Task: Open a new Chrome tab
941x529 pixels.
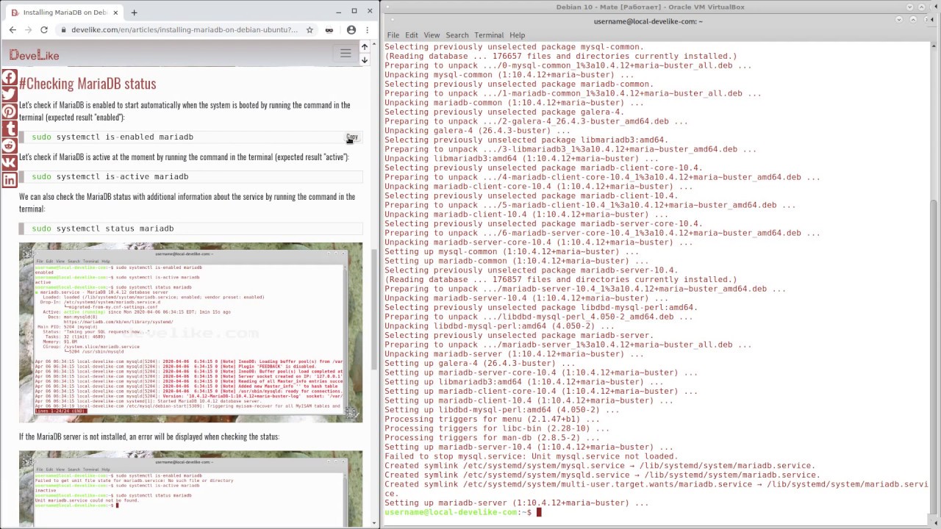Action: [x=134, y=12]
